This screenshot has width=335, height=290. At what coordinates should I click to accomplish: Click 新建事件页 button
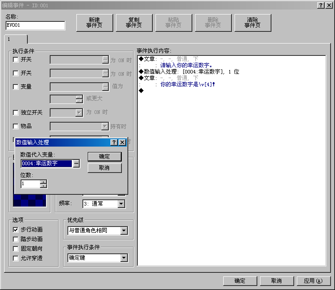click(x=95, y=23)
